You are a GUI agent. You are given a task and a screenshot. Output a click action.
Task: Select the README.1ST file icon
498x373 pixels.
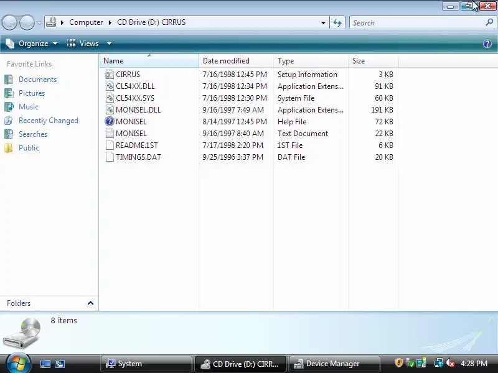pyautogui.click(x=110, y=145)
